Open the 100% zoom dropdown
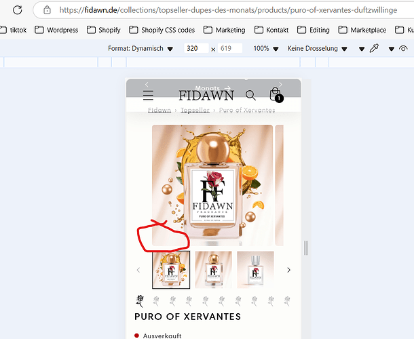Viewport: 414px width, 339px height. click(266, 49)
